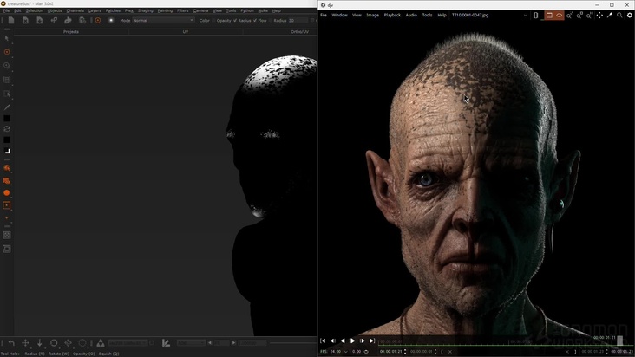
Task: Switch to the Projects tab in Mari
Action: [x=71, y=31]
